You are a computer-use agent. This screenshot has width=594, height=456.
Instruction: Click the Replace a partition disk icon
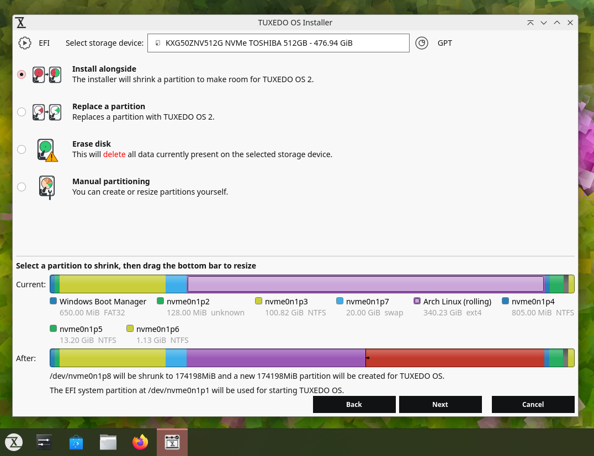tap(46, 112)
